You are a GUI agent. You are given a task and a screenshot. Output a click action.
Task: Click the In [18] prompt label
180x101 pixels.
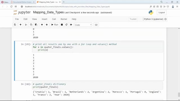coord(26,84)
